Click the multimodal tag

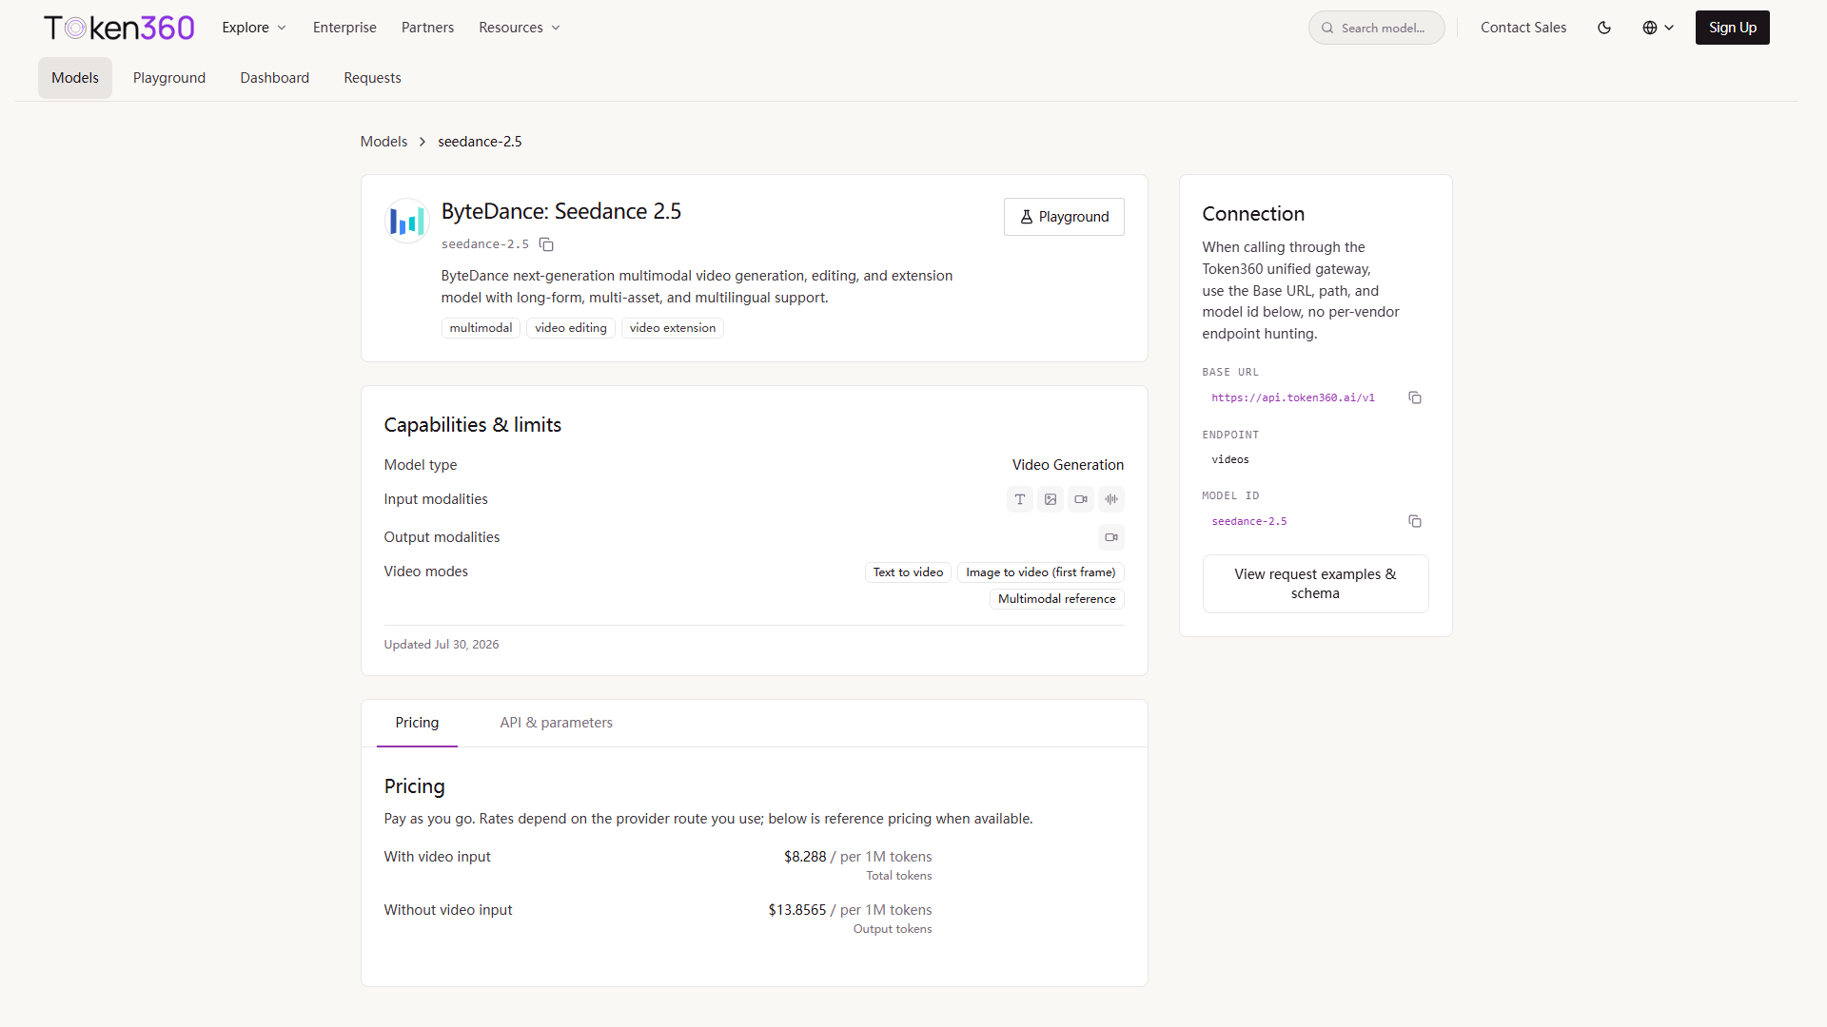481,328
